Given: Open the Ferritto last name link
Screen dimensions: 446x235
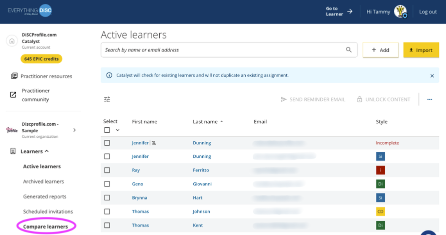Looking at the screenshot, I should (x=201, y=170).
